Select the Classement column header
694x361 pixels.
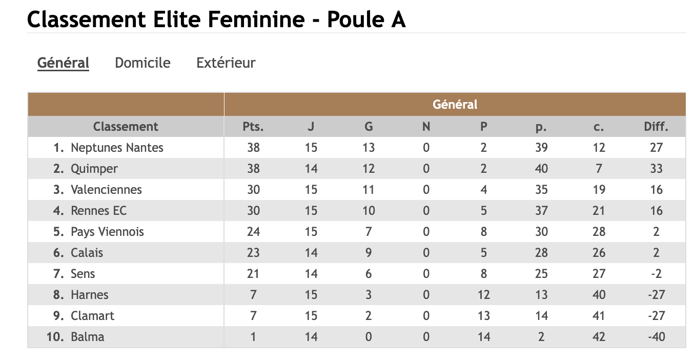126,127
